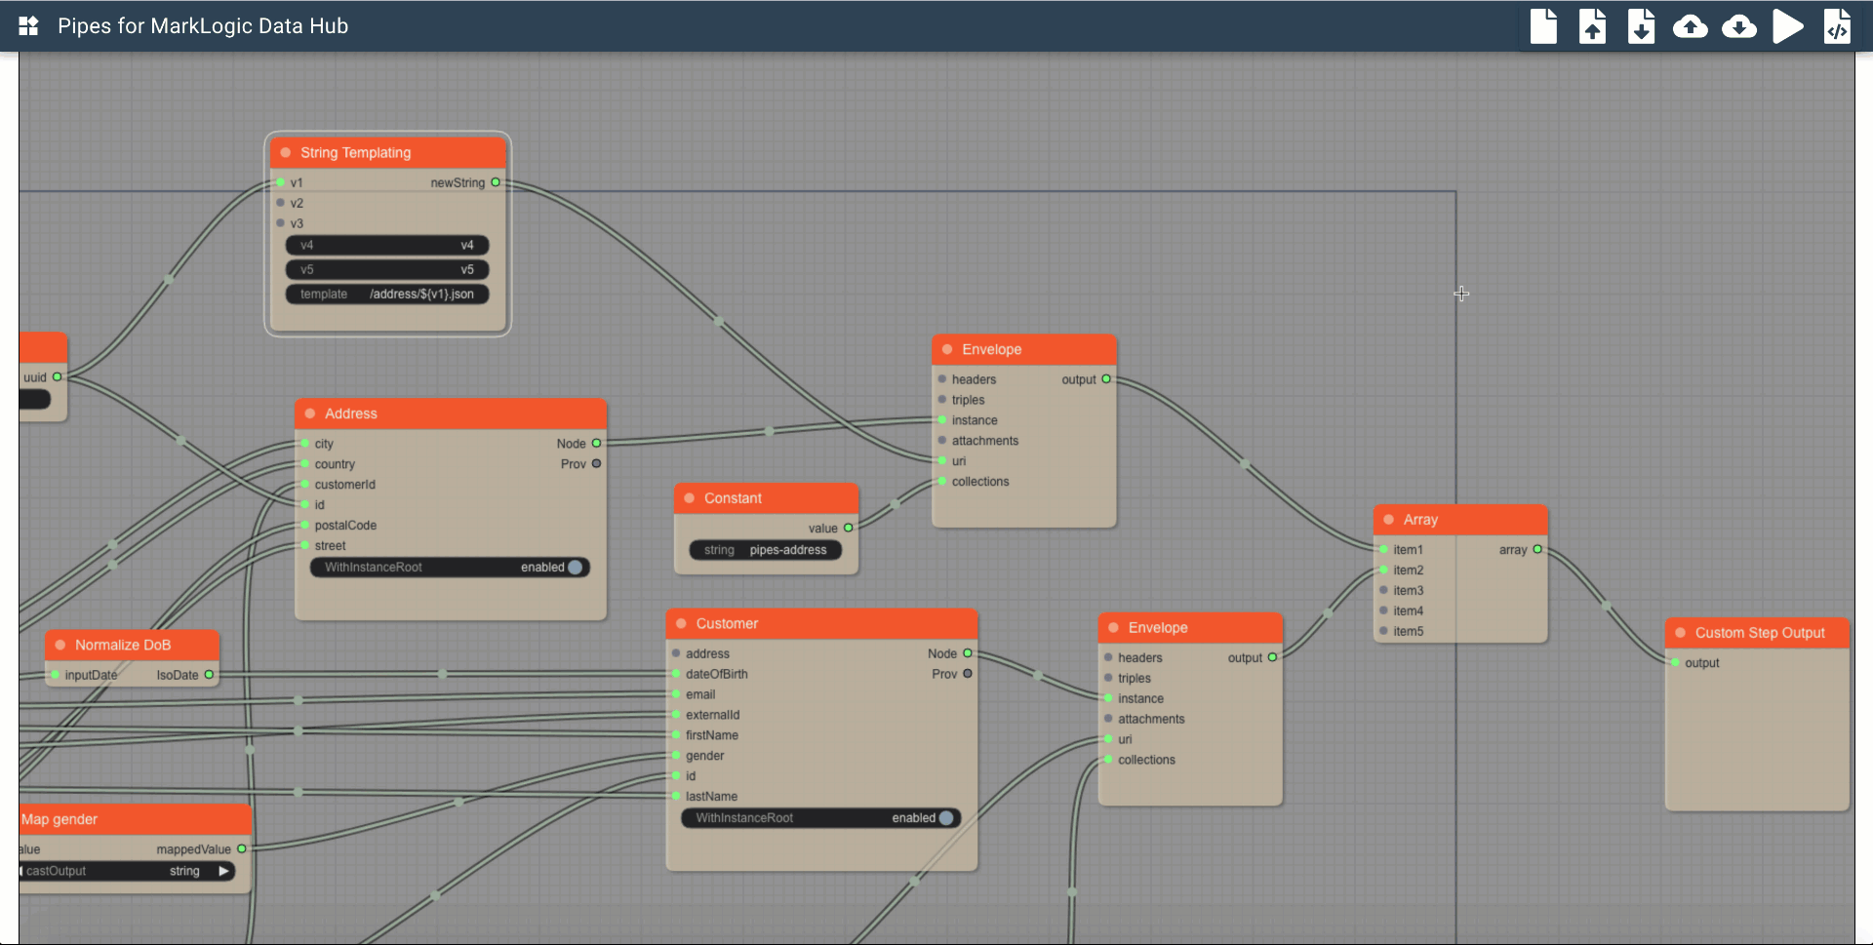Click the cloud upload icon

1690,26
